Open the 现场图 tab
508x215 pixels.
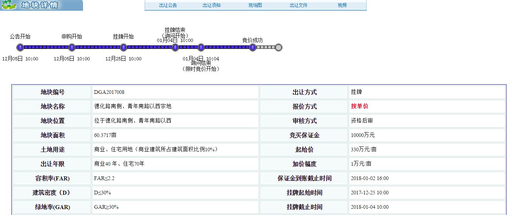255,6
